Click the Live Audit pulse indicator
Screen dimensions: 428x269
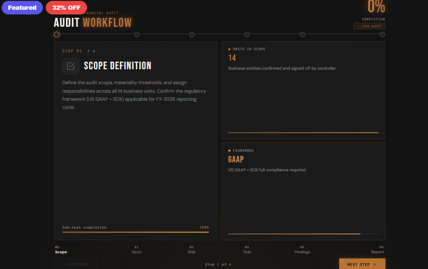tap(360, 26)
